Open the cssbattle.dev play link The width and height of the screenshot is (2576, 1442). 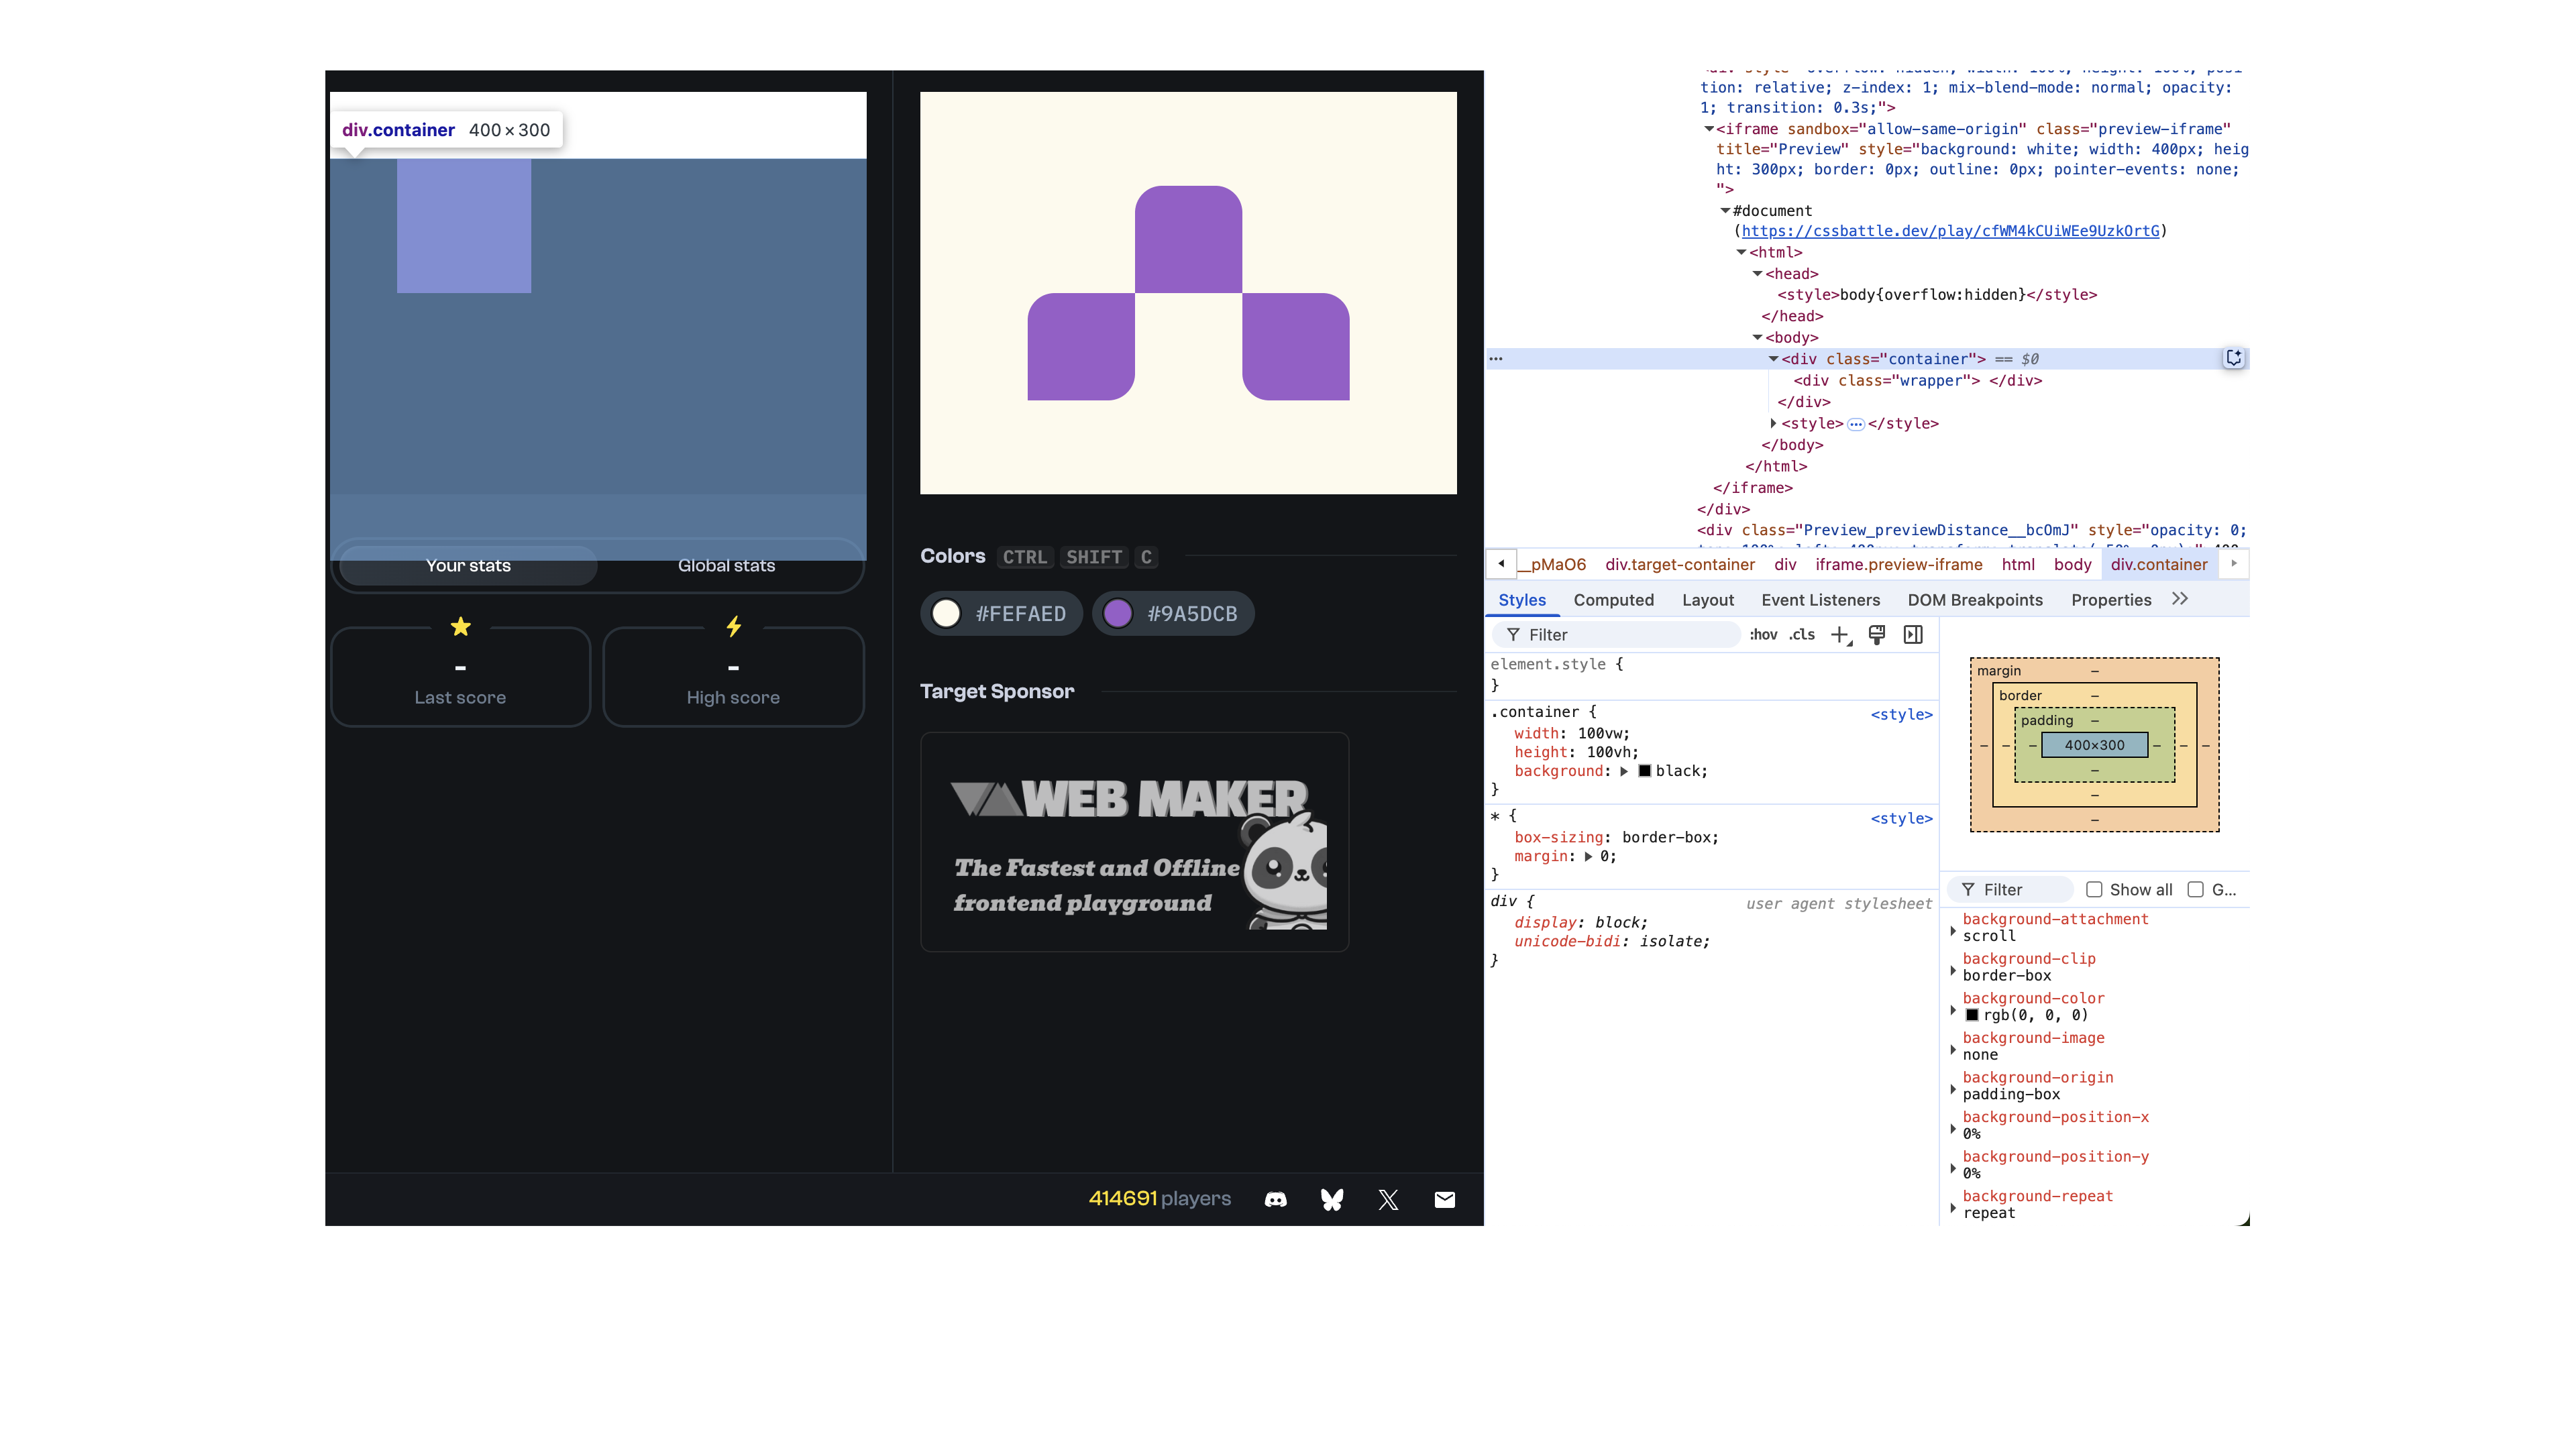1950,231
